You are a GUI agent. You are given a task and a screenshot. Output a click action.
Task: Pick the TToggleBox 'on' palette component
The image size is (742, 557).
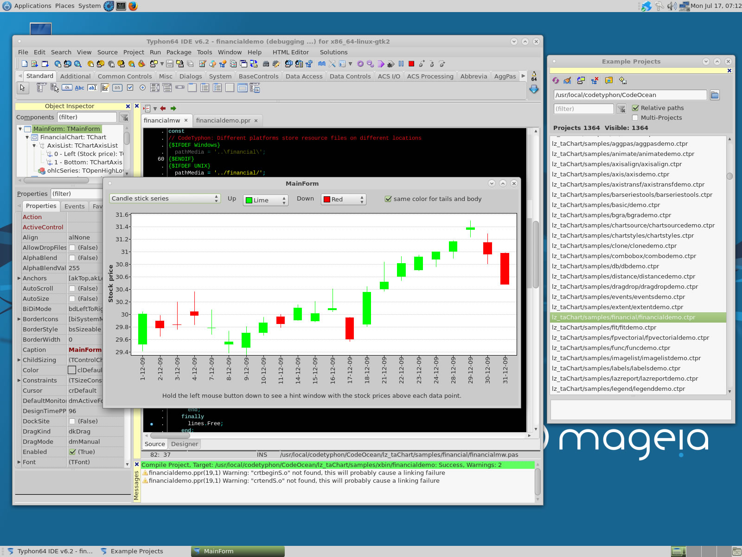tap(117, 88)
